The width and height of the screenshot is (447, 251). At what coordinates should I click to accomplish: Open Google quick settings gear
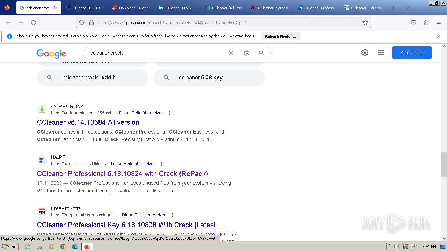point(365,53)
